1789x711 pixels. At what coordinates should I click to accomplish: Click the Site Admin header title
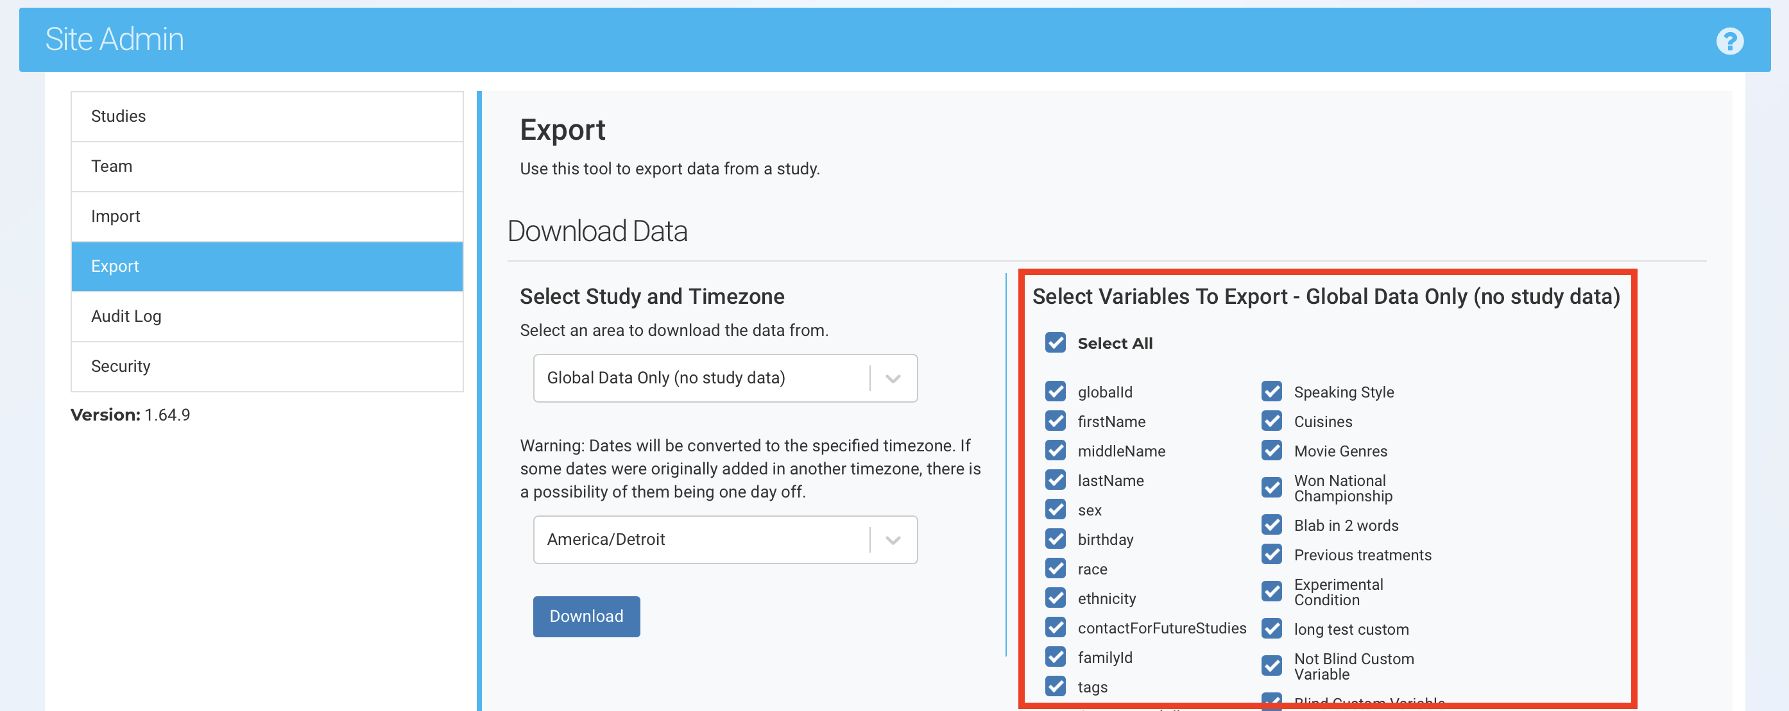point(115,40)
